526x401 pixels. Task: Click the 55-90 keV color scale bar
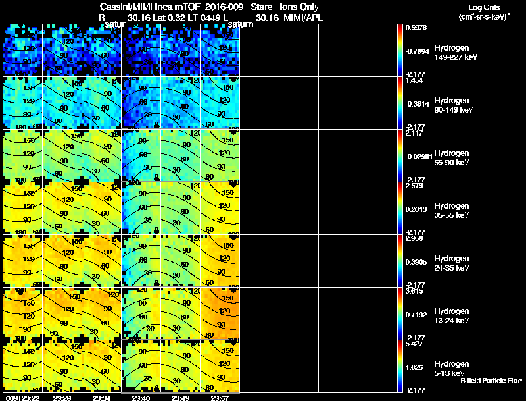(400, 155)
